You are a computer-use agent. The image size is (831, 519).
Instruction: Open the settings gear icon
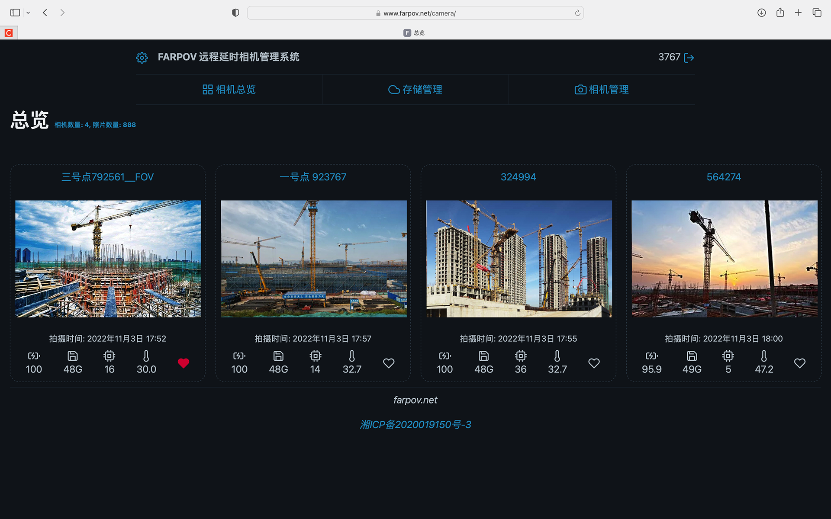(x=142, y=58)
